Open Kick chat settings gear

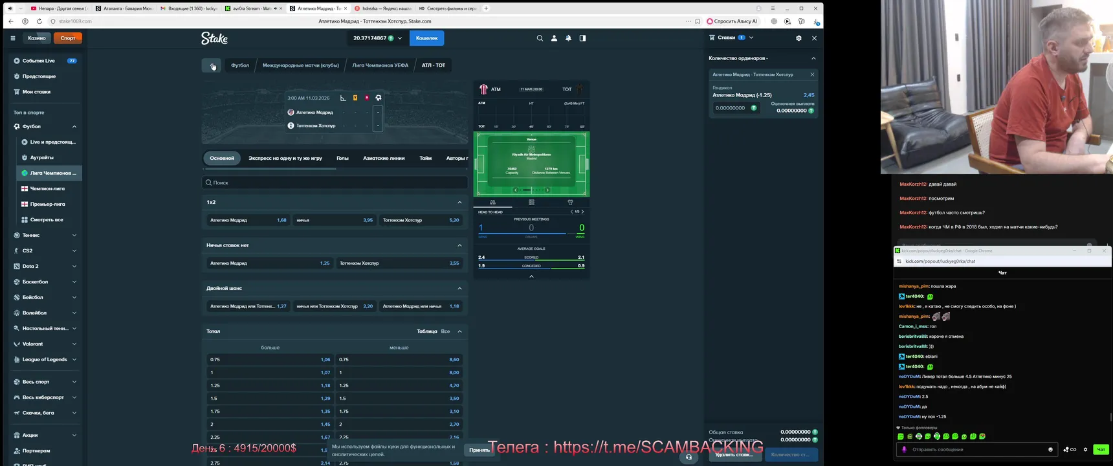[x=1085, y=449]
